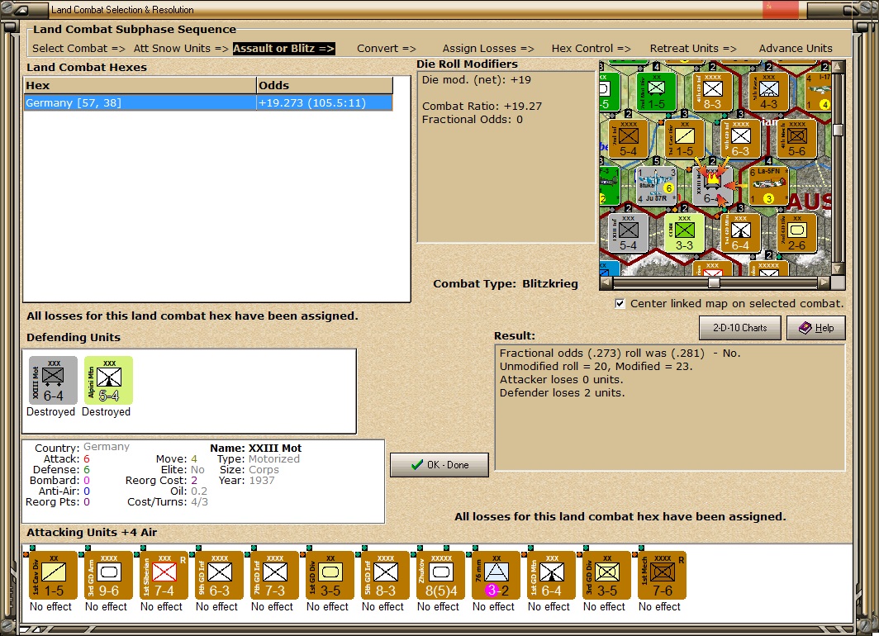Pick the 1st Cav Div attacking unit counter
The height and width of the screenshot is (636, 879).
pyautogui.click(x=53, y=575)
